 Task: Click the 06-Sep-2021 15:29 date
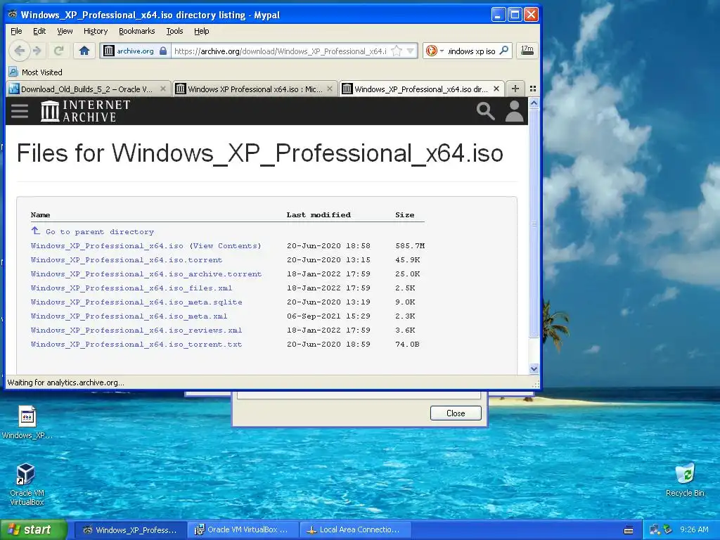tap(328, 316)
